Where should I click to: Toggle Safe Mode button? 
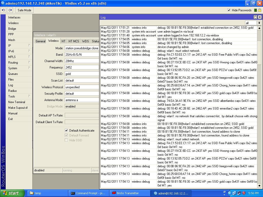24,10
